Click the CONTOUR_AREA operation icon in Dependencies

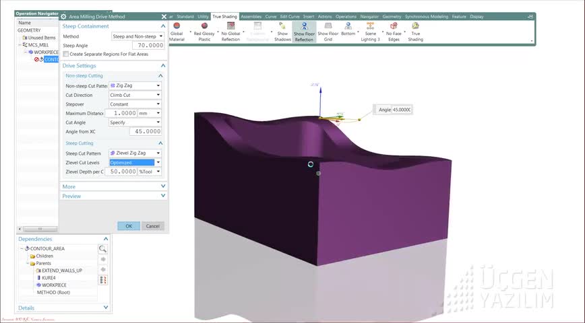pyautogui.click(x=27, y=248)
